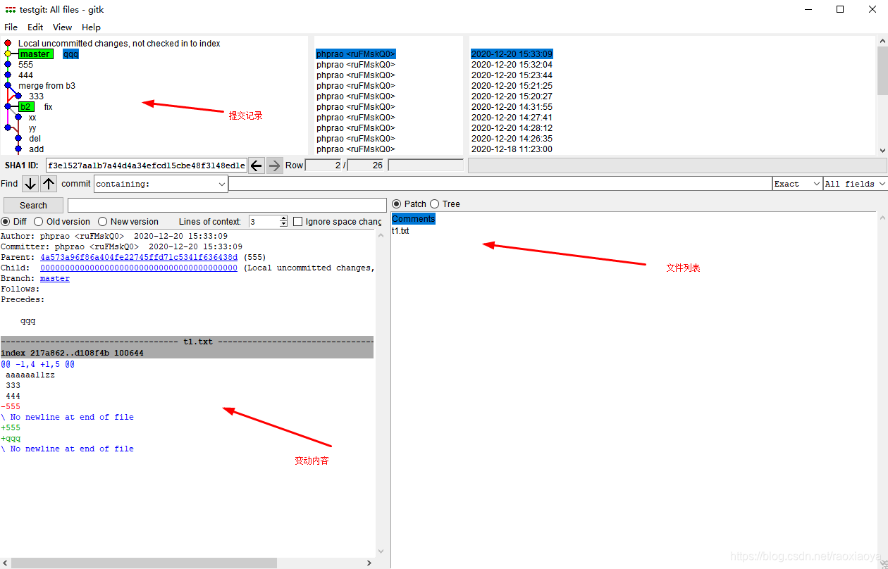Click the removed line '-555' in diff
The width and height of the screenshot is (888, 569).
click(11, 406)
